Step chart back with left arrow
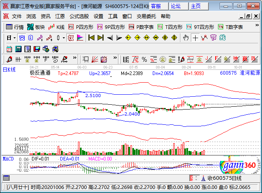 110,38
